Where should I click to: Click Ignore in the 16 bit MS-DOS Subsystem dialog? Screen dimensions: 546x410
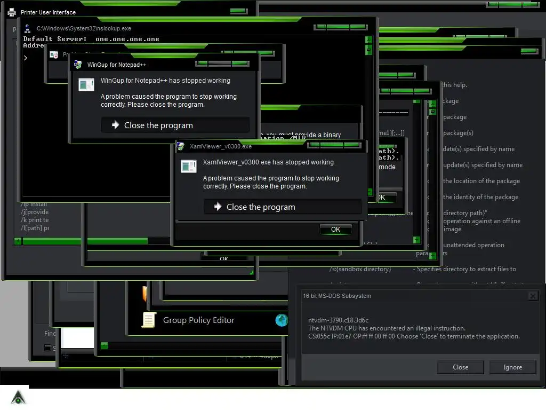512,367
